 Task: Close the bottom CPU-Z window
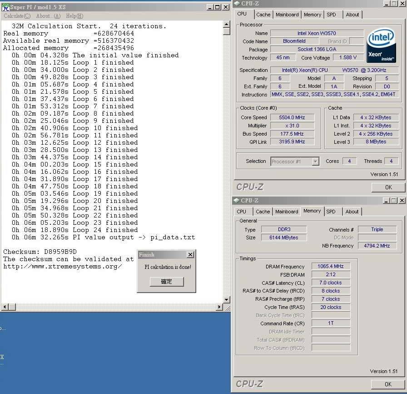point(402,200)
